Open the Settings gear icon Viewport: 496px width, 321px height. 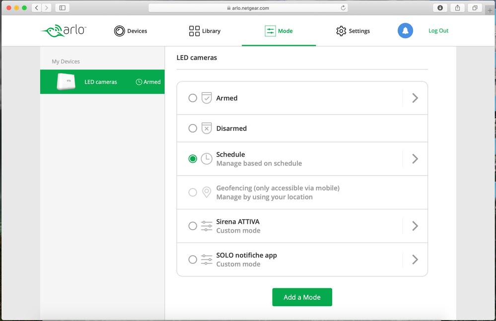coord(341,31)
